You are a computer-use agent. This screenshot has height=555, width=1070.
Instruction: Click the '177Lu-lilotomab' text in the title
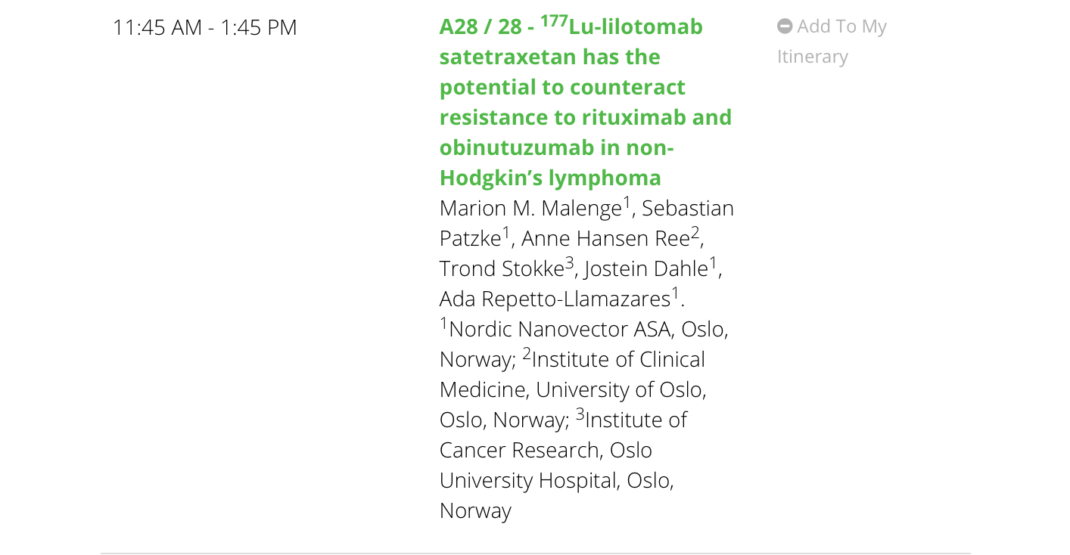coord(622,26)
